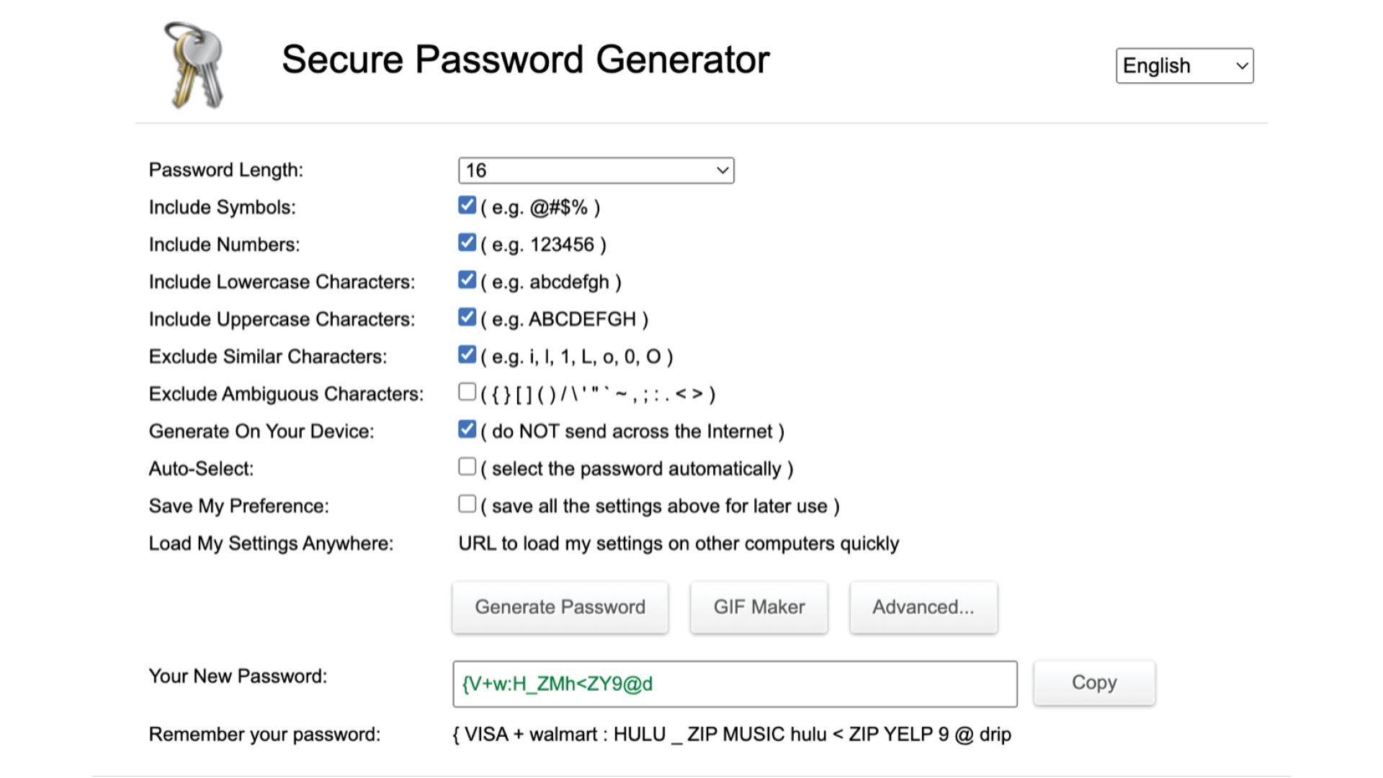Toggle the Exclude Ambiguous Characters checkbox
1383x778 pixels.
[465, 393]
